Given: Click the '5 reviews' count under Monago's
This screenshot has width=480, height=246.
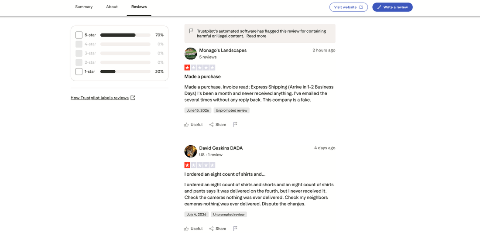Looking at the screenshot, I should coord(208,57).
